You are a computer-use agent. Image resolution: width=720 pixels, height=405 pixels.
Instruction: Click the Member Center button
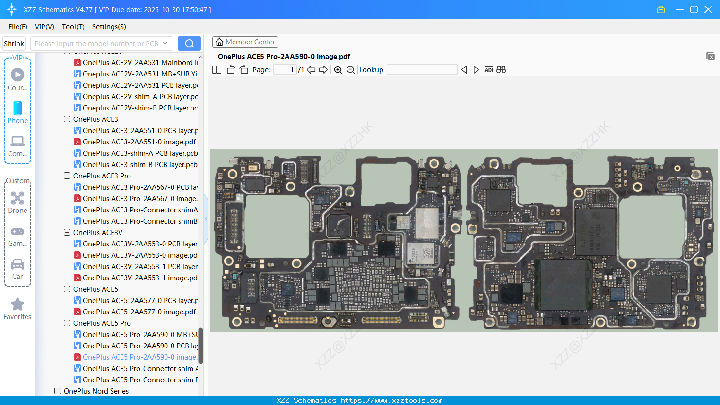click(245, 42)
